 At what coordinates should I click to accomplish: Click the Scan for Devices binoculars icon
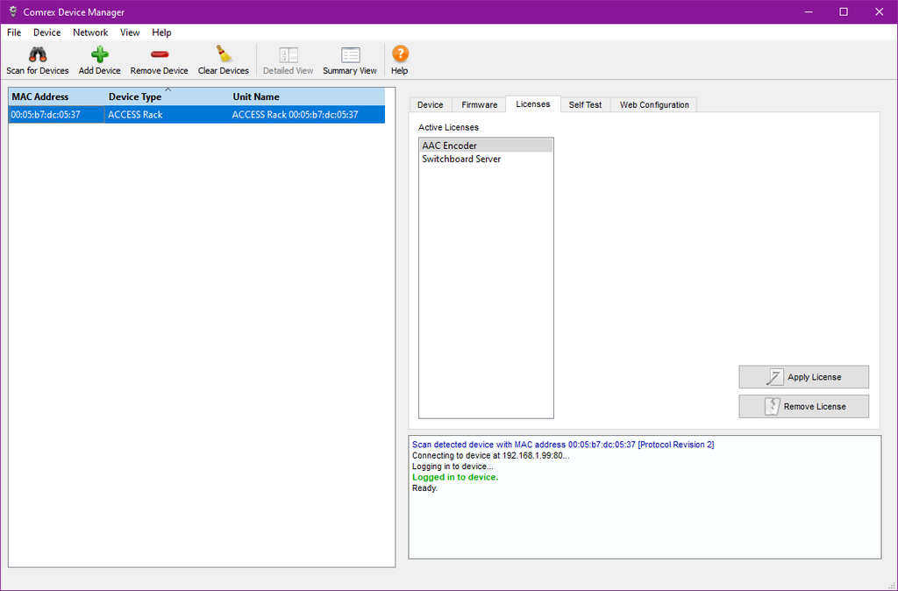pyautogui.click(x=37, y=55)
